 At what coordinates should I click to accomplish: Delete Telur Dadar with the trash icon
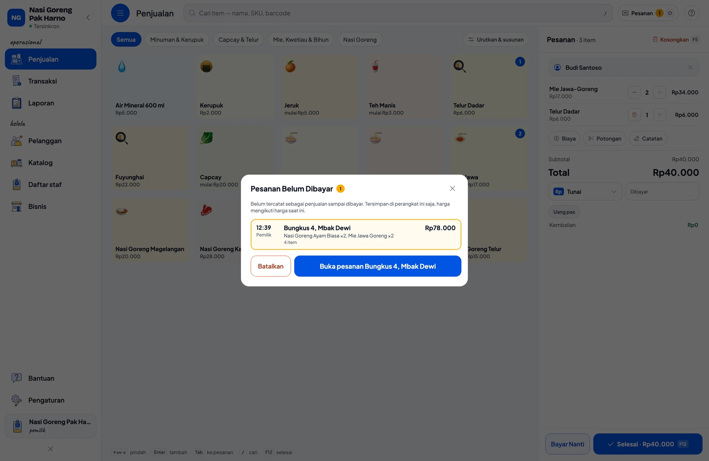(634, 114)
